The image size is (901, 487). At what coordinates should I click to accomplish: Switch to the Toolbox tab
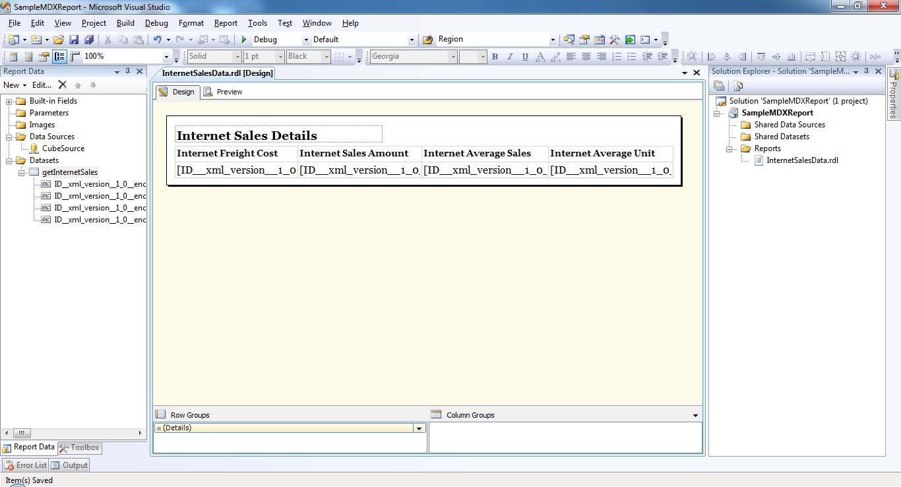click(79, 447)
